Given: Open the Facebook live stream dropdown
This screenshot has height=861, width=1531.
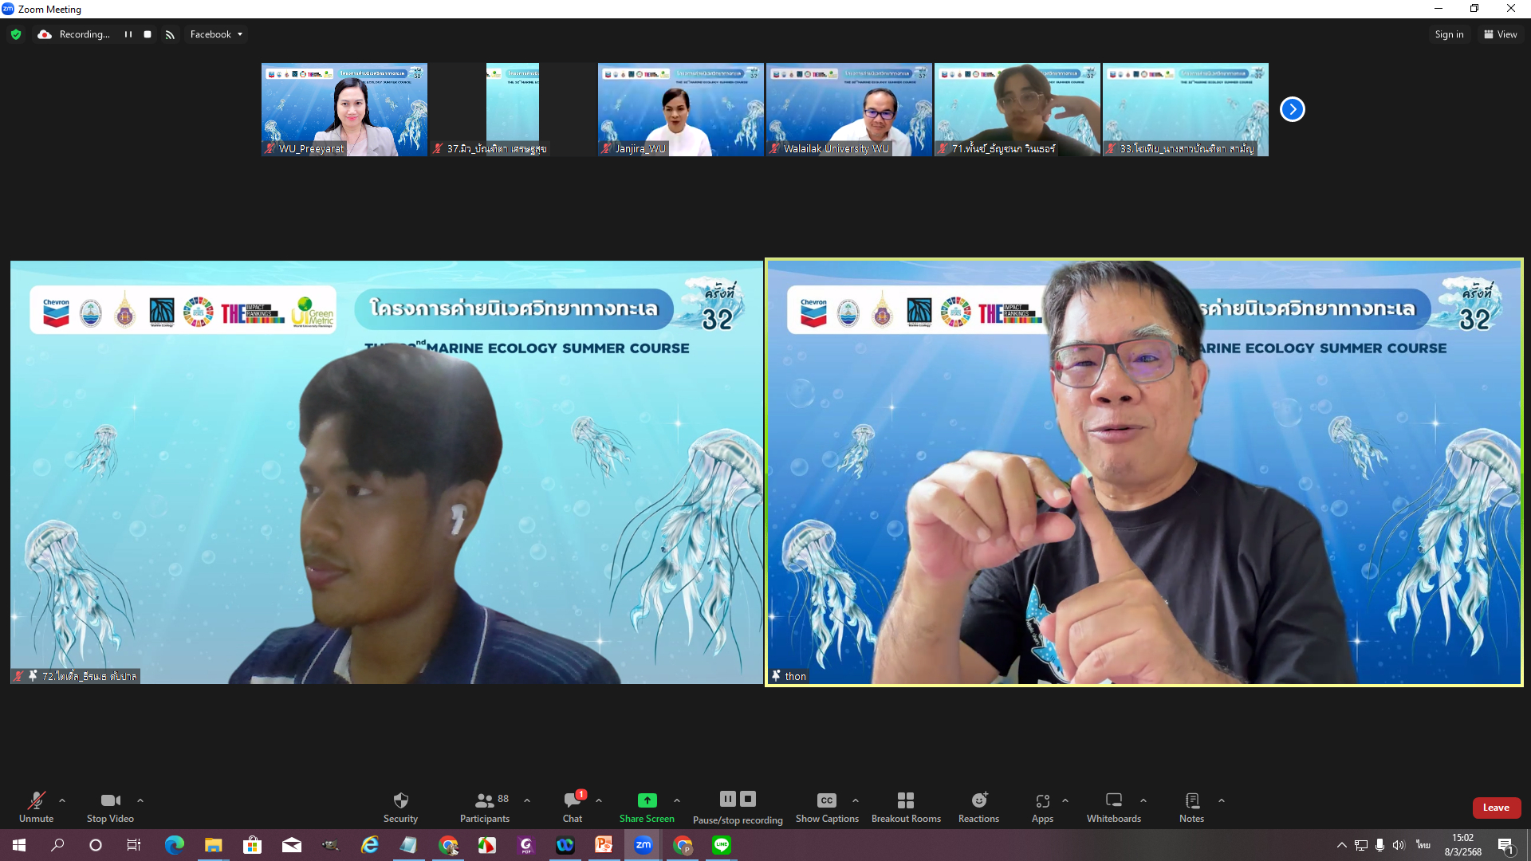Looking at the screenshot, I should (x=216, y=34).
